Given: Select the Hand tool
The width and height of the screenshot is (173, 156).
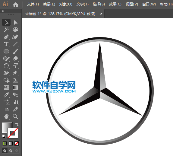Looking at the screenshot, I should tap(6, 116).
